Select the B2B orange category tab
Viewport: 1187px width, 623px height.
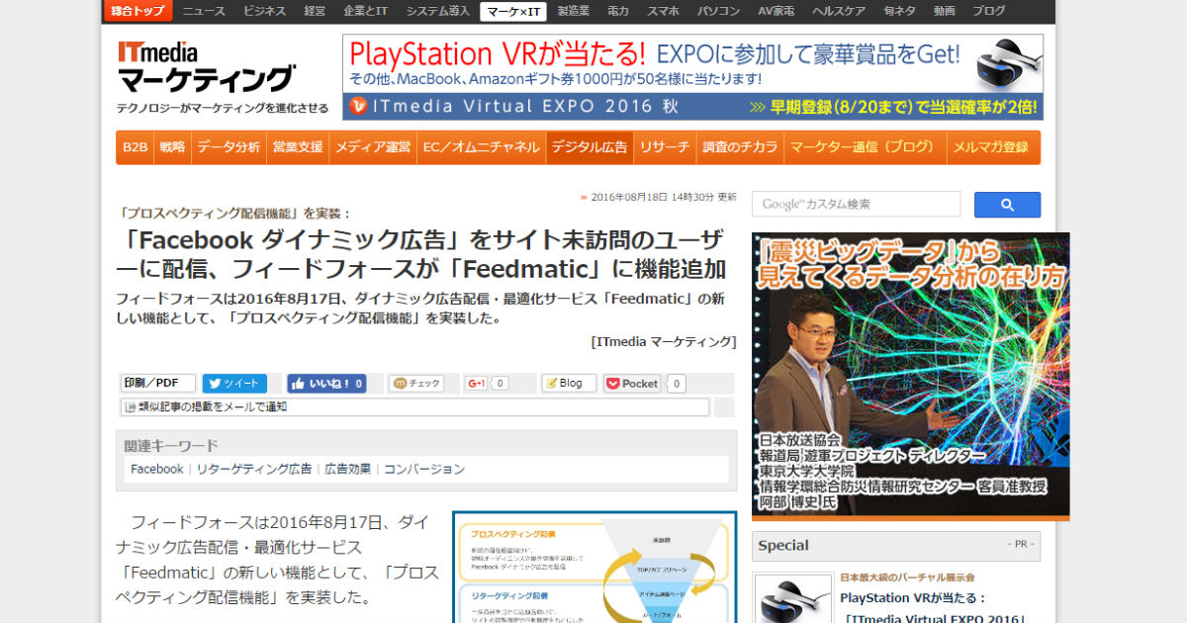(x=135, y=147)
